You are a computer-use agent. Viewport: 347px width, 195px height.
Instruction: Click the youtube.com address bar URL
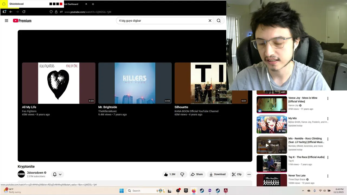(88, 12)
